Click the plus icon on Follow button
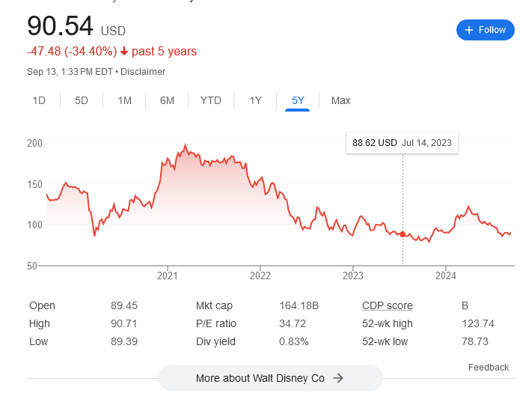This screenshot has width=523, height=393. coord(469,30)
